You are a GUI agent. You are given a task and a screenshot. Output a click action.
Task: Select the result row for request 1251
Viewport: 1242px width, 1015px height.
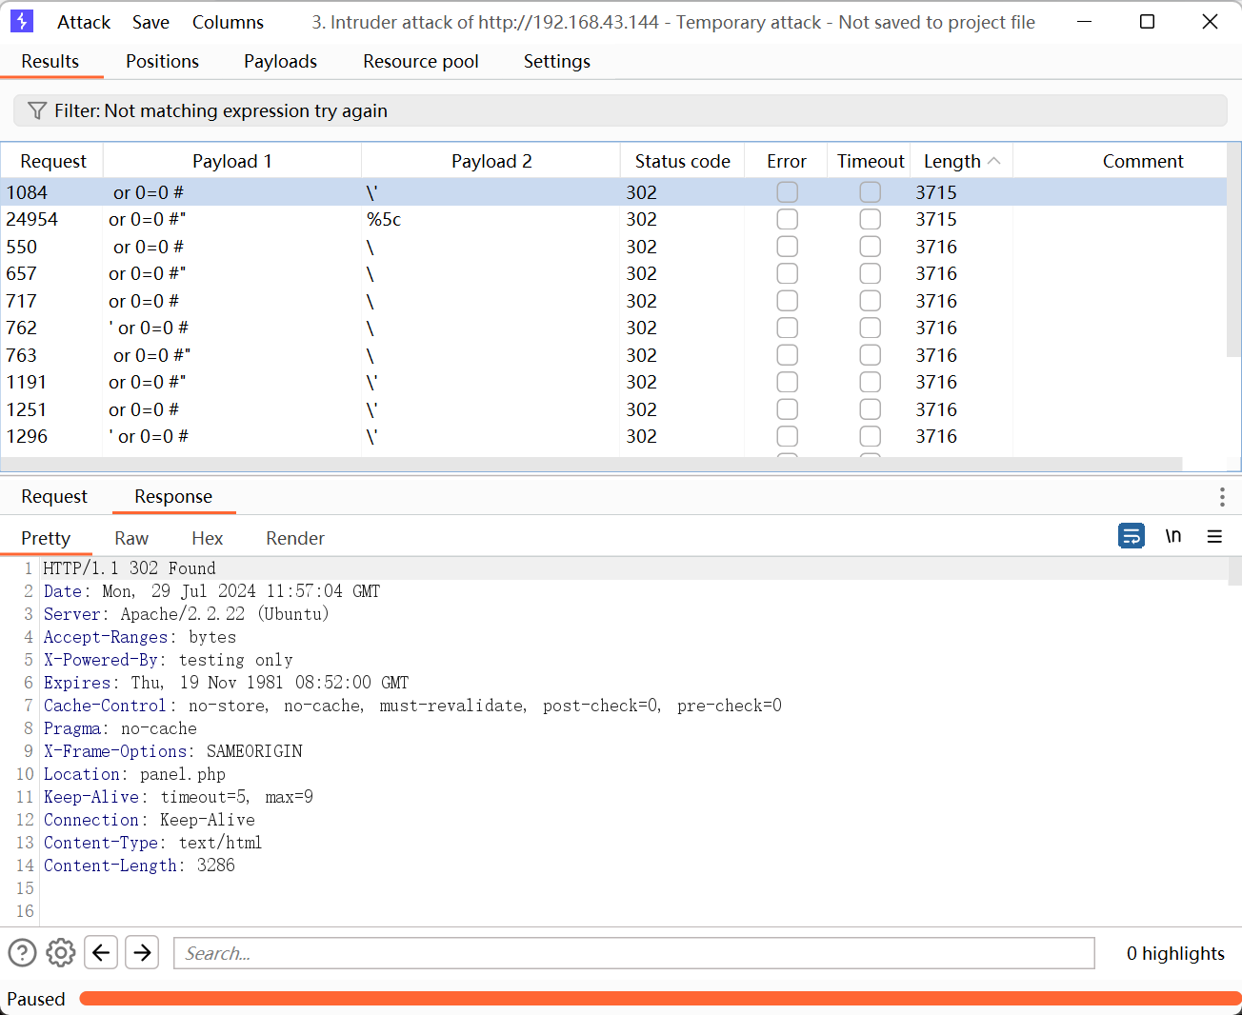613,409
